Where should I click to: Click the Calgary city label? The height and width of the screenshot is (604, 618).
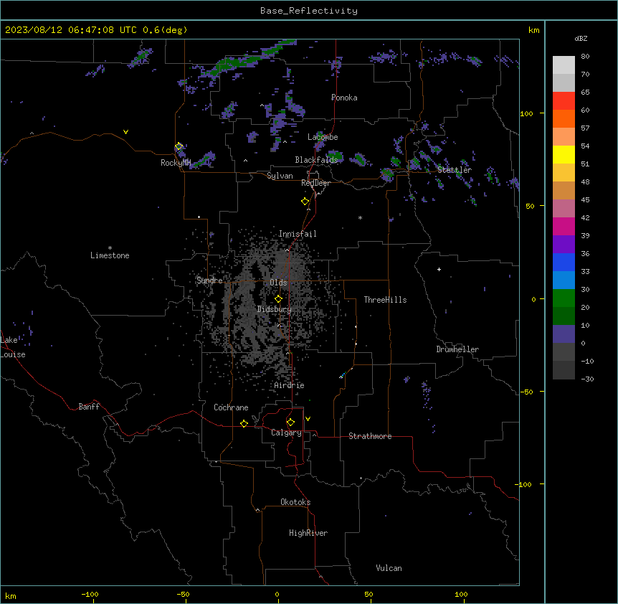click(x=286, y=433)
